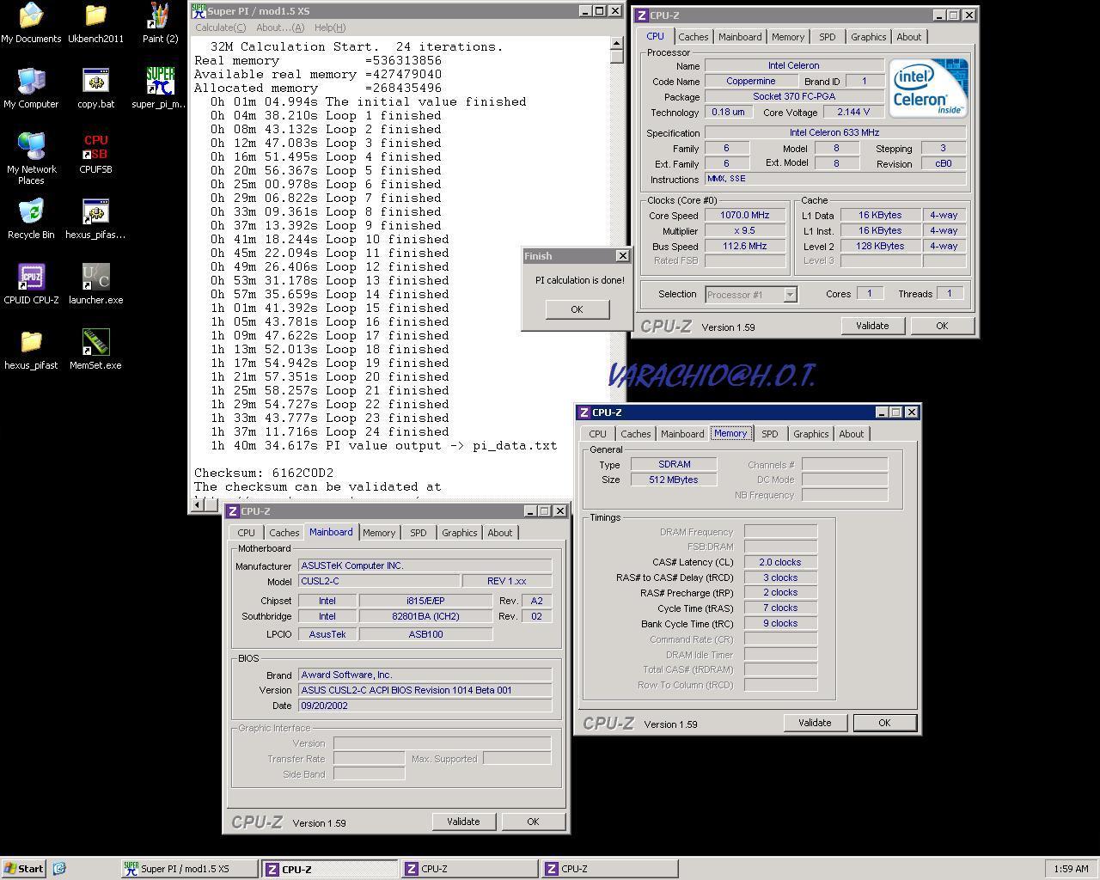Select CPUID CPU-Z shortcut icon
1100x880 pixels.
point(31,284)
